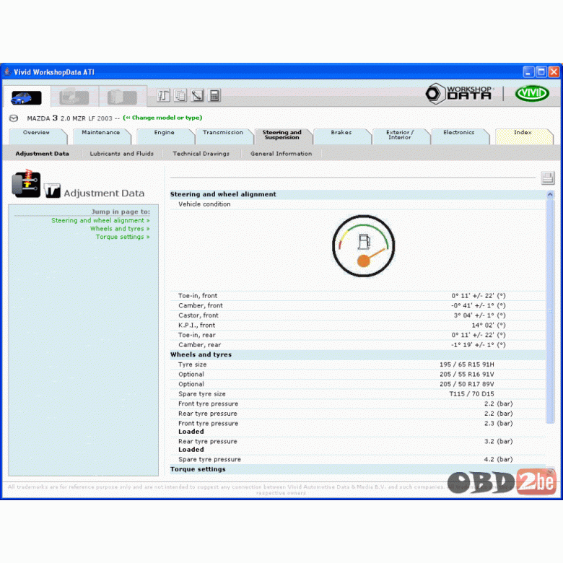
Task: Click the Wheels and tyres header
Action: [x=357, y=354]
